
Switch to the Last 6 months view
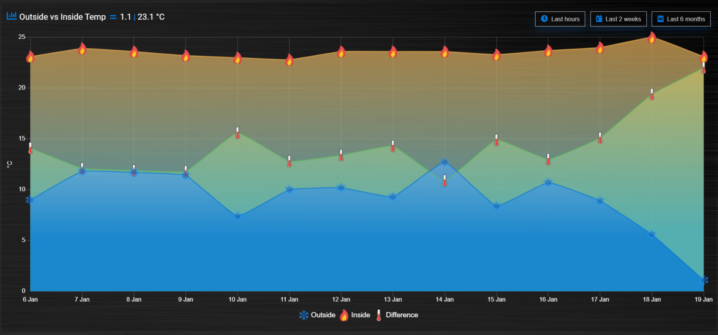click(x=681, y=19)
